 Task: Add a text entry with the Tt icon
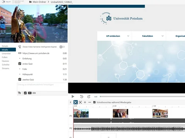(20, 93)
